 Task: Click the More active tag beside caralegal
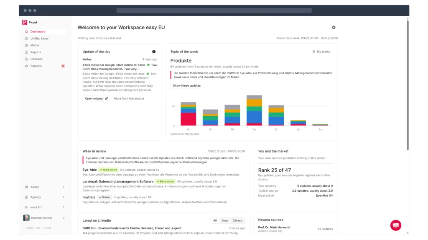click(x=165, y=182)
